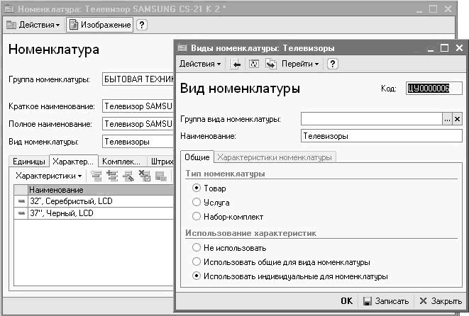Switch to the Единицы tab

click(x=28, y=162)
